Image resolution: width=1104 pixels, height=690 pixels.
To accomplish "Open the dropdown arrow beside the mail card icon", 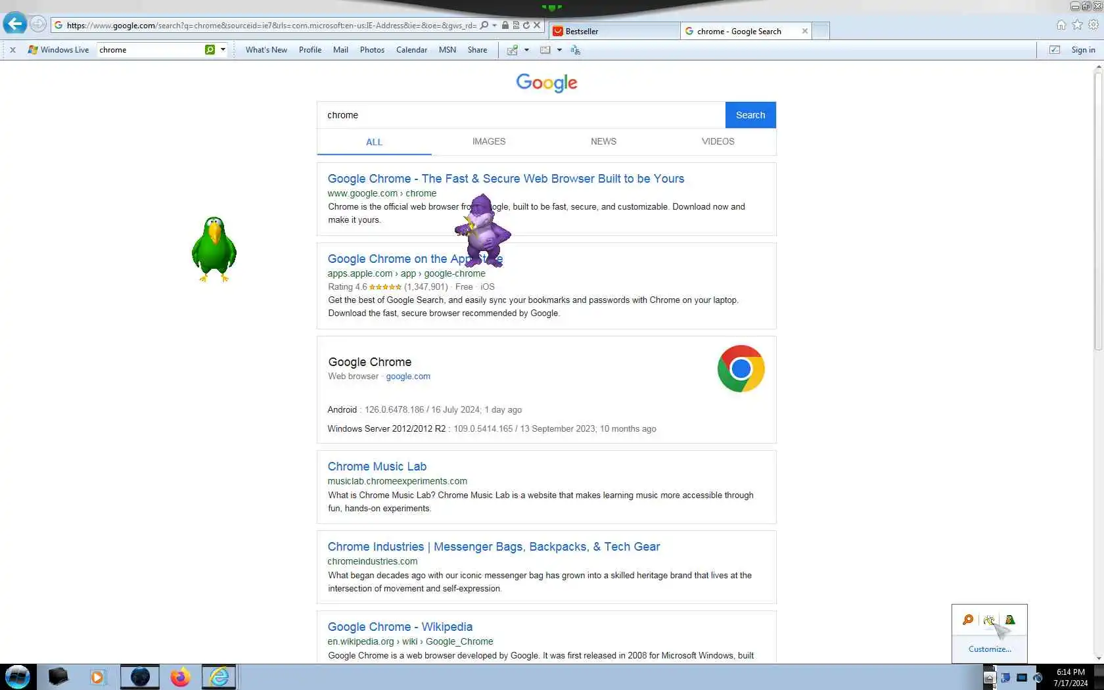I will [559, 50].
